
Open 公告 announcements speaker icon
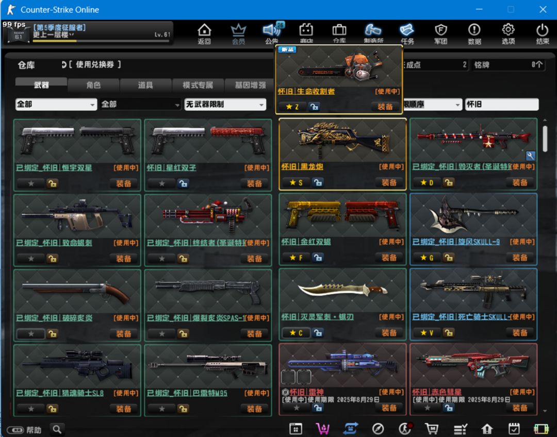(x=272, y=33)
